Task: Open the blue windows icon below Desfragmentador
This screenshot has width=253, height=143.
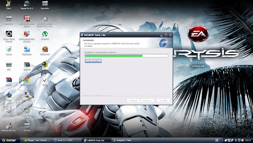Action: [x=27, y=50]
